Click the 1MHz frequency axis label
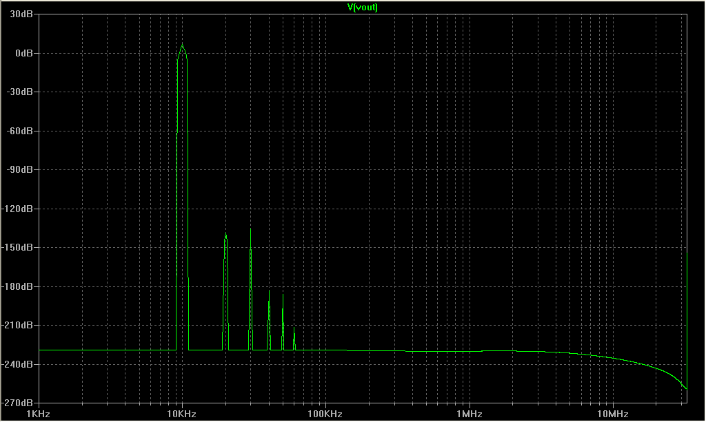706x422 pixels. 469,414
